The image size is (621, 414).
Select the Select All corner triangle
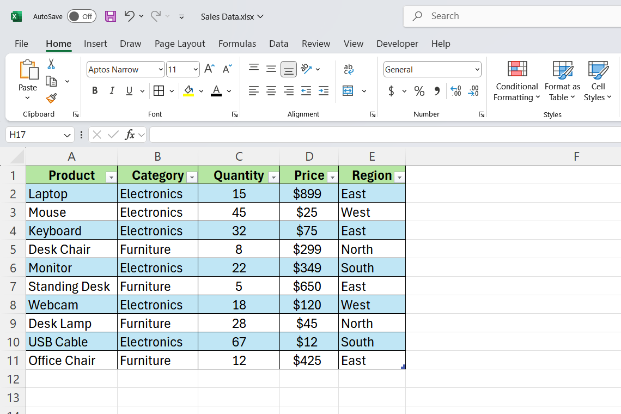[17, 157]
